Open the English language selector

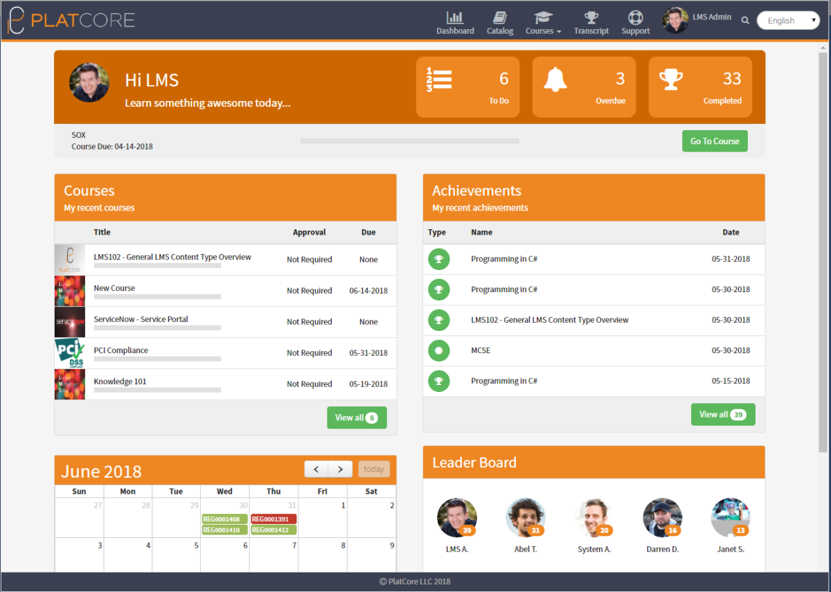click(789, 21)
